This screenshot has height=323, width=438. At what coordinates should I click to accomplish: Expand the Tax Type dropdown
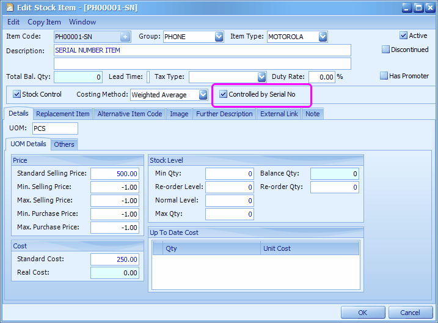[x=261, y=77]
